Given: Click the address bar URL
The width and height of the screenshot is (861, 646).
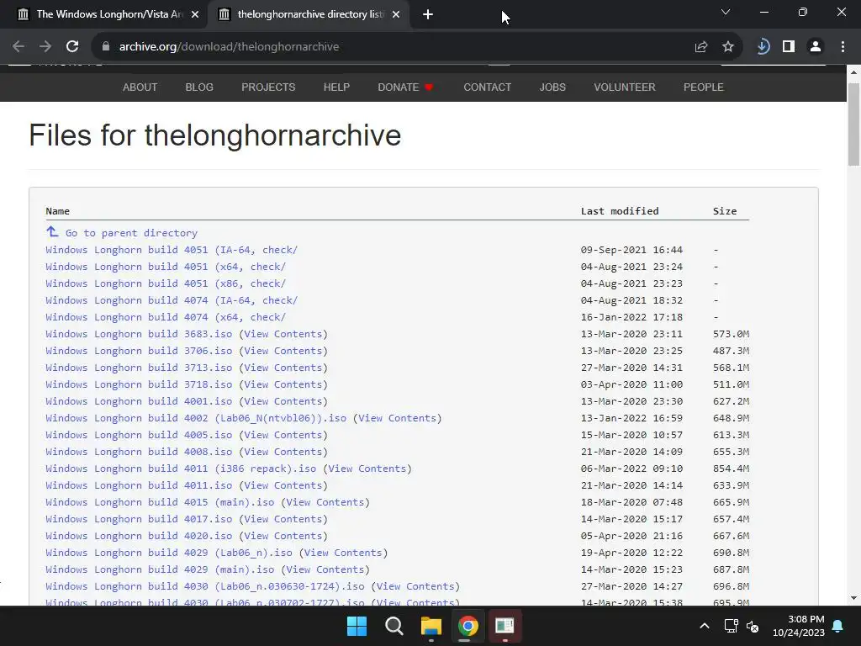Looking at the screenshot, I should pos(229,47).
